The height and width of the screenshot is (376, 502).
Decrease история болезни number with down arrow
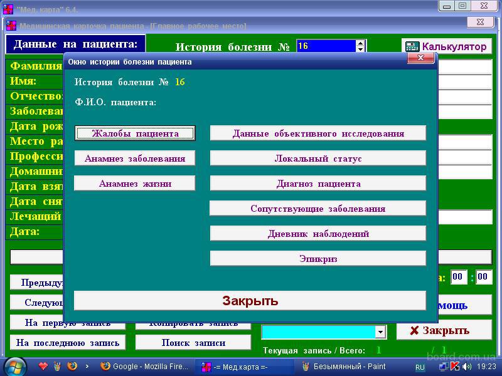(360, 50)
